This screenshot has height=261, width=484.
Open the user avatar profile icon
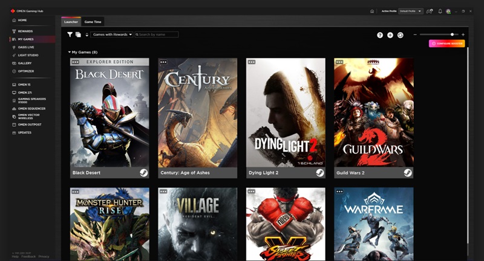(x=448, y=11)
